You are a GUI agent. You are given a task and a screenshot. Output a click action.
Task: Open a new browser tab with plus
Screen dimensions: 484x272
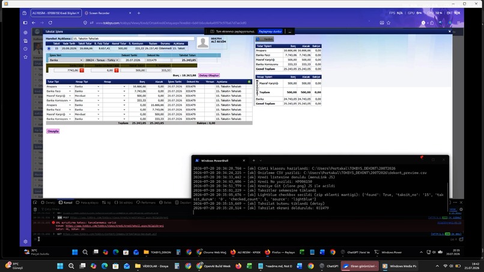click(139, 13)
